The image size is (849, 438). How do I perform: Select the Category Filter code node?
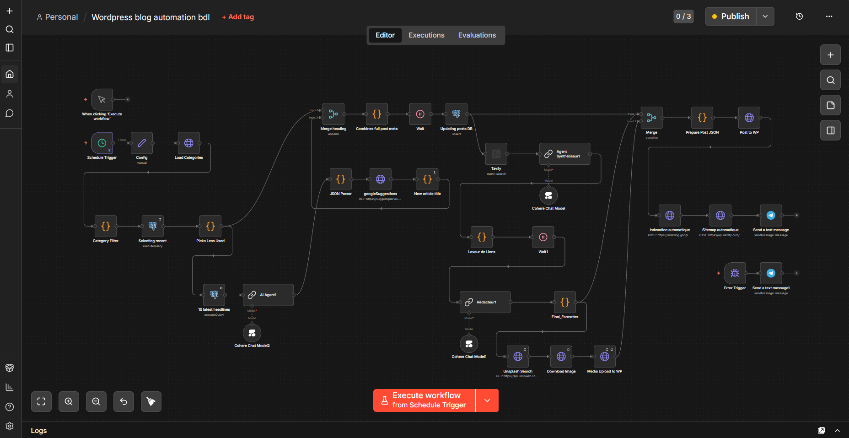point(106,226)
